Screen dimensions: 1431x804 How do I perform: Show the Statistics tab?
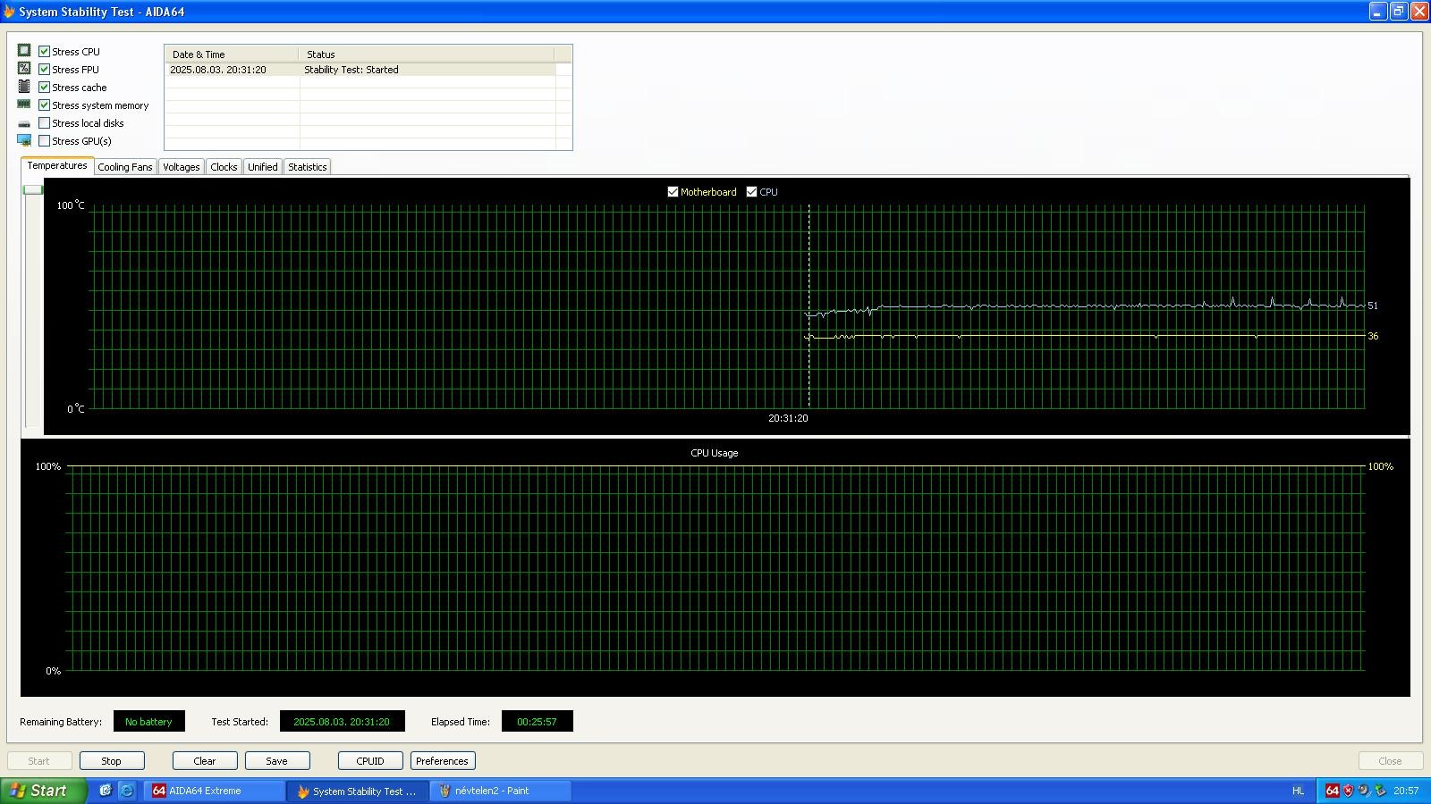coord(307,167)
